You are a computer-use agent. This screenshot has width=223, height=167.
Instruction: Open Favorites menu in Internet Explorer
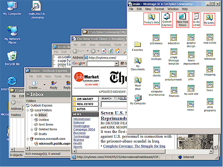(105, 45)
